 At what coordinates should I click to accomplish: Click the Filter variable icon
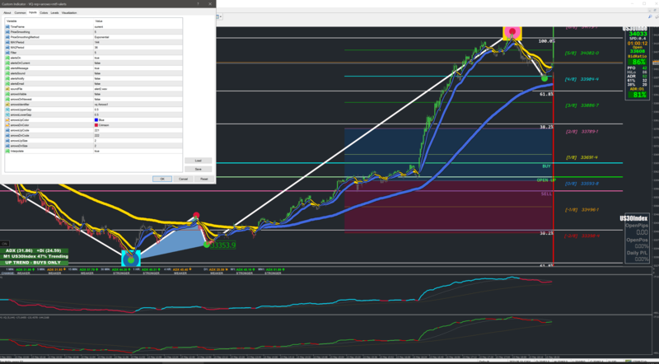point(7,53)
